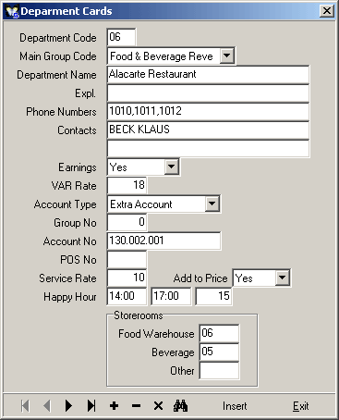
Task: Click the Group No field
Action: tap(127, 222)
